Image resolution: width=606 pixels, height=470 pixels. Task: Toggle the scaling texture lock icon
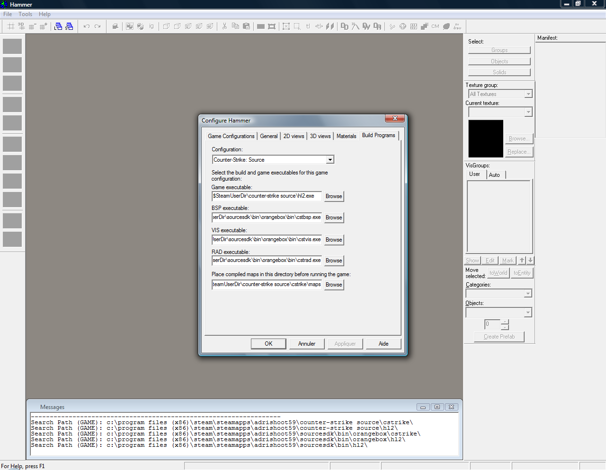[319, 26]
